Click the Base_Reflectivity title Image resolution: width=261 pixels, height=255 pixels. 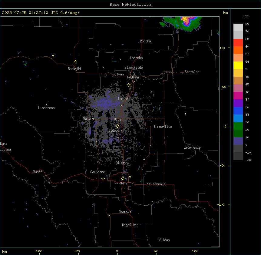130,5
